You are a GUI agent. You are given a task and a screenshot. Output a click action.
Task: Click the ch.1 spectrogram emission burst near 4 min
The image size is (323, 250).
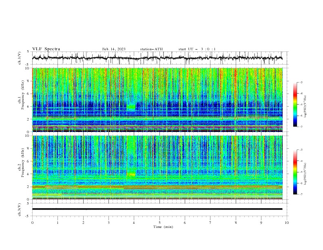131,107
